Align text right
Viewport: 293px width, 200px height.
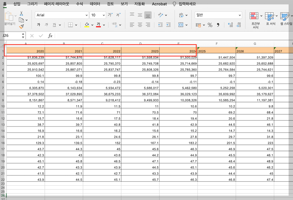pos(148,25)
